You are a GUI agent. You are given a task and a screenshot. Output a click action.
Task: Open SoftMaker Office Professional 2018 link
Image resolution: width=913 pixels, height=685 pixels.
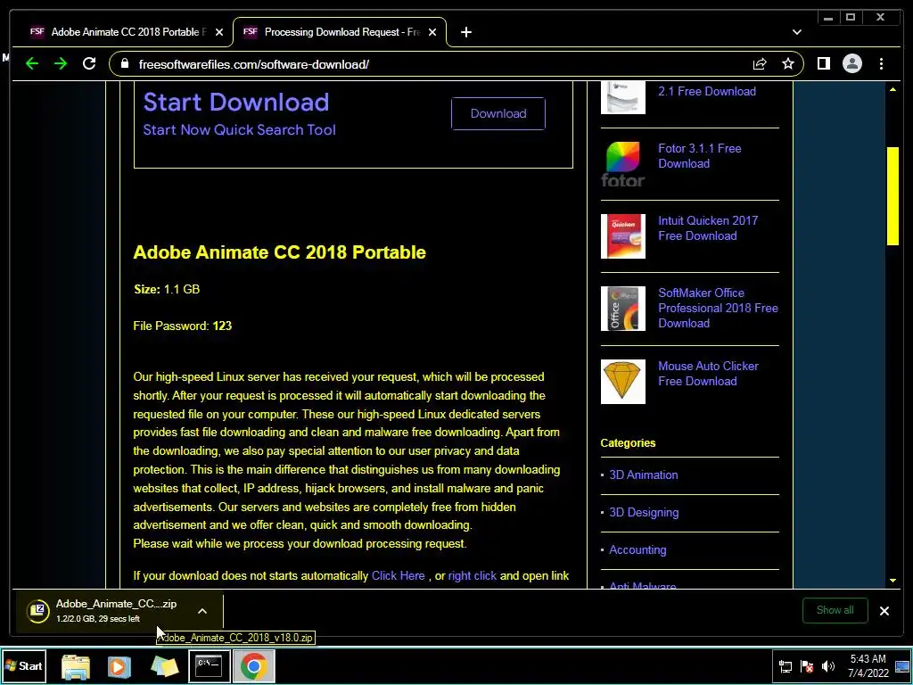click(x=718, y=308)
